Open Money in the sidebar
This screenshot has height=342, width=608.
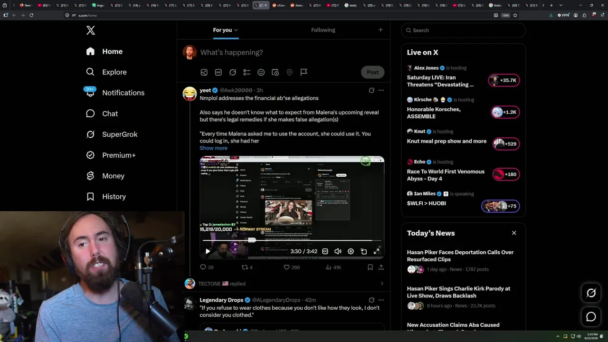105,176
